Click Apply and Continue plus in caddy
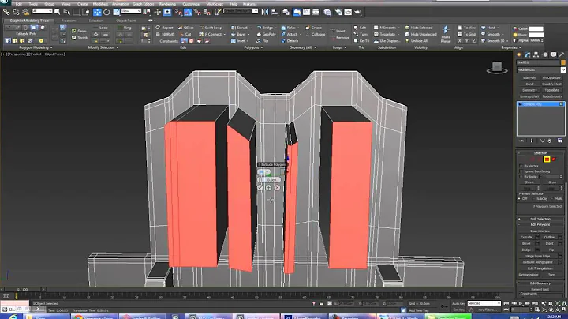 click(x=268, y=188)
